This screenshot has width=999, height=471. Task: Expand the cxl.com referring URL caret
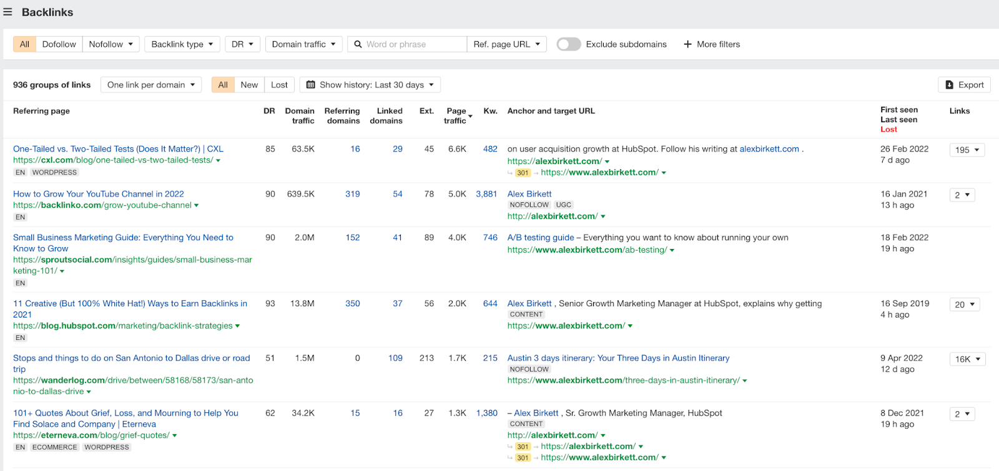[x=218, y=160]
